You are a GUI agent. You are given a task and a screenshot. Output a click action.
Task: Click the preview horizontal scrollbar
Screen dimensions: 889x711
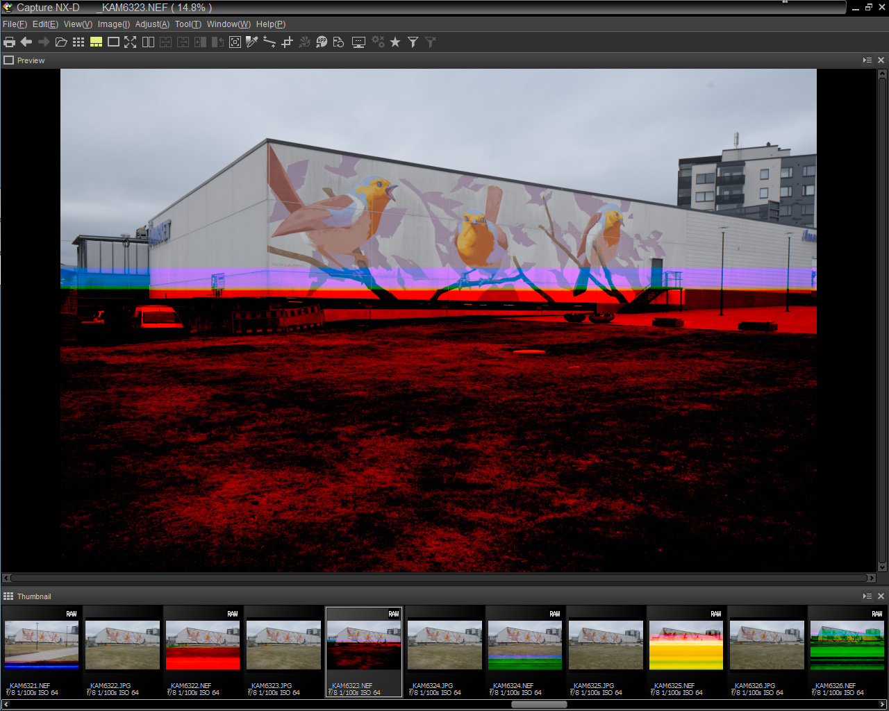pyautogui.click(x=439, y=578)
